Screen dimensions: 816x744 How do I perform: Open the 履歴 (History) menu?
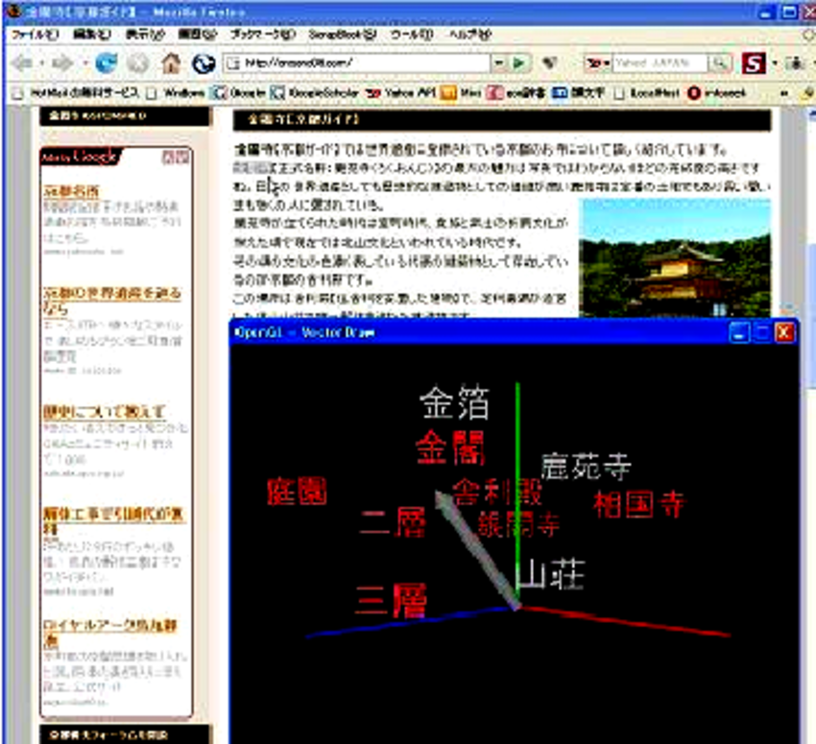click(197, 35)
